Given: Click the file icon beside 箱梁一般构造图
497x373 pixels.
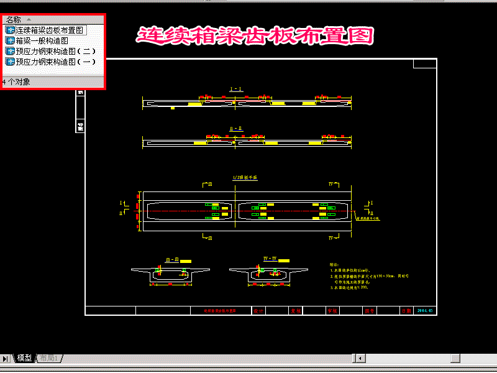Looking at the screenshot, I should click(x=10, y=40).
